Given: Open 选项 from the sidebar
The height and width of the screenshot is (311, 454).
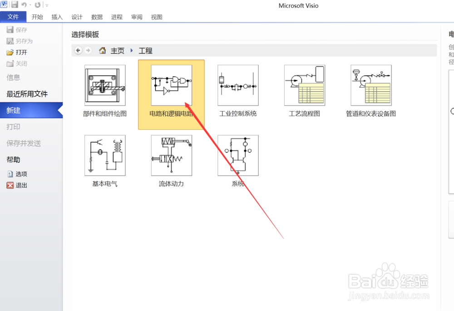Looking at the screenshot, I should coord(17,174).
